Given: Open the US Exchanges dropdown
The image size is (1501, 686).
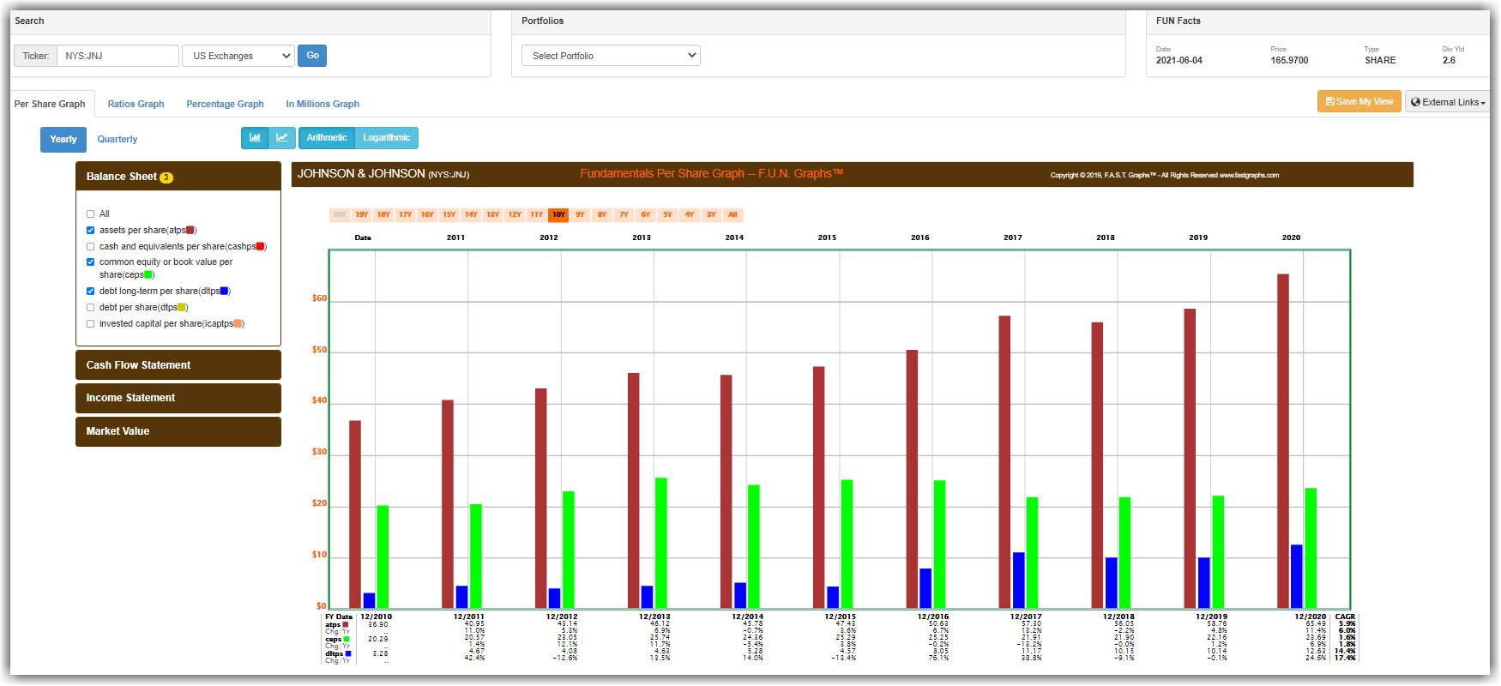Looking at the screenshot, I should point(238,56).
